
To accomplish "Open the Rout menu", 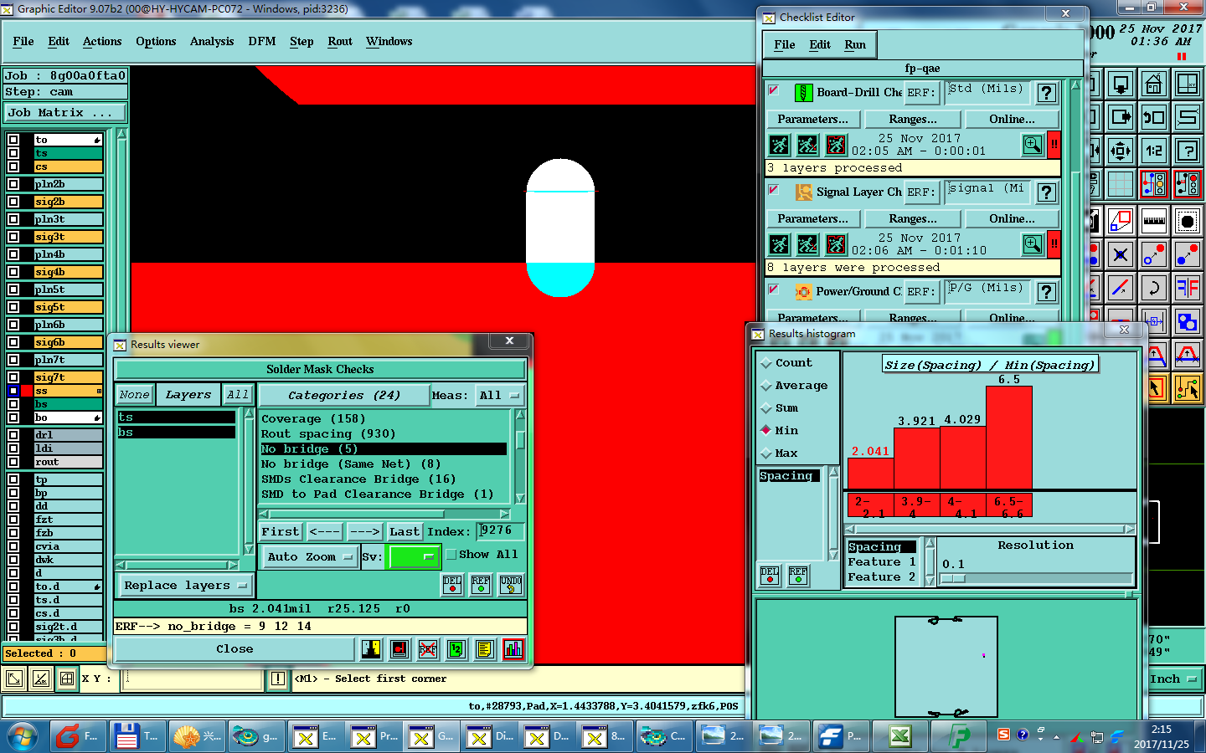I will (340, 41).
